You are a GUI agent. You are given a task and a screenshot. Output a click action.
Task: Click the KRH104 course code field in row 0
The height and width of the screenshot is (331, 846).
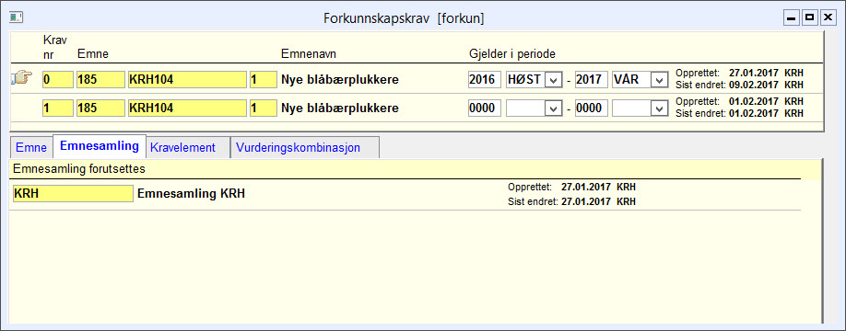pyautogui.click(x=187, y=80)
